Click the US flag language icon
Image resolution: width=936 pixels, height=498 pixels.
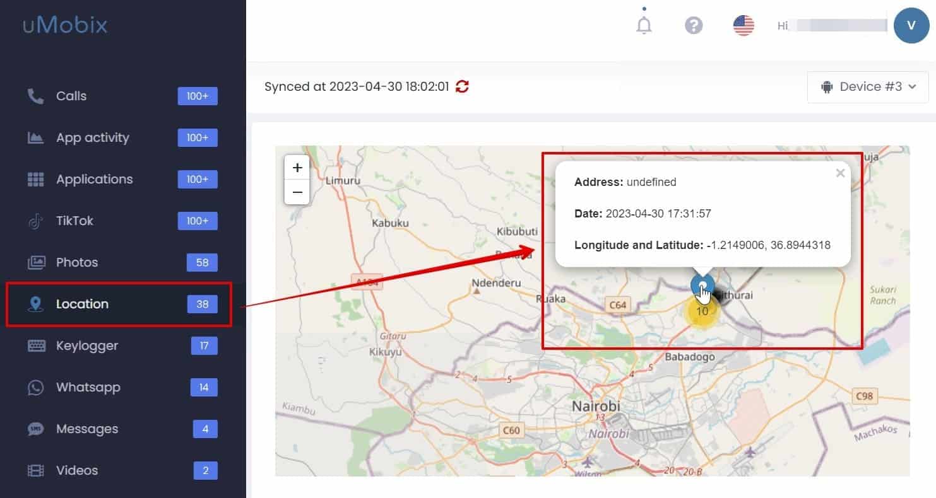(x=743, y=26)
